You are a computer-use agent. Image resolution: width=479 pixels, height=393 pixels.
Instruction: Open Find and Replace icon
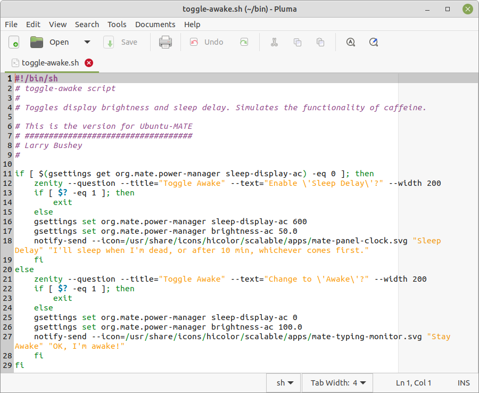[374, 42]
